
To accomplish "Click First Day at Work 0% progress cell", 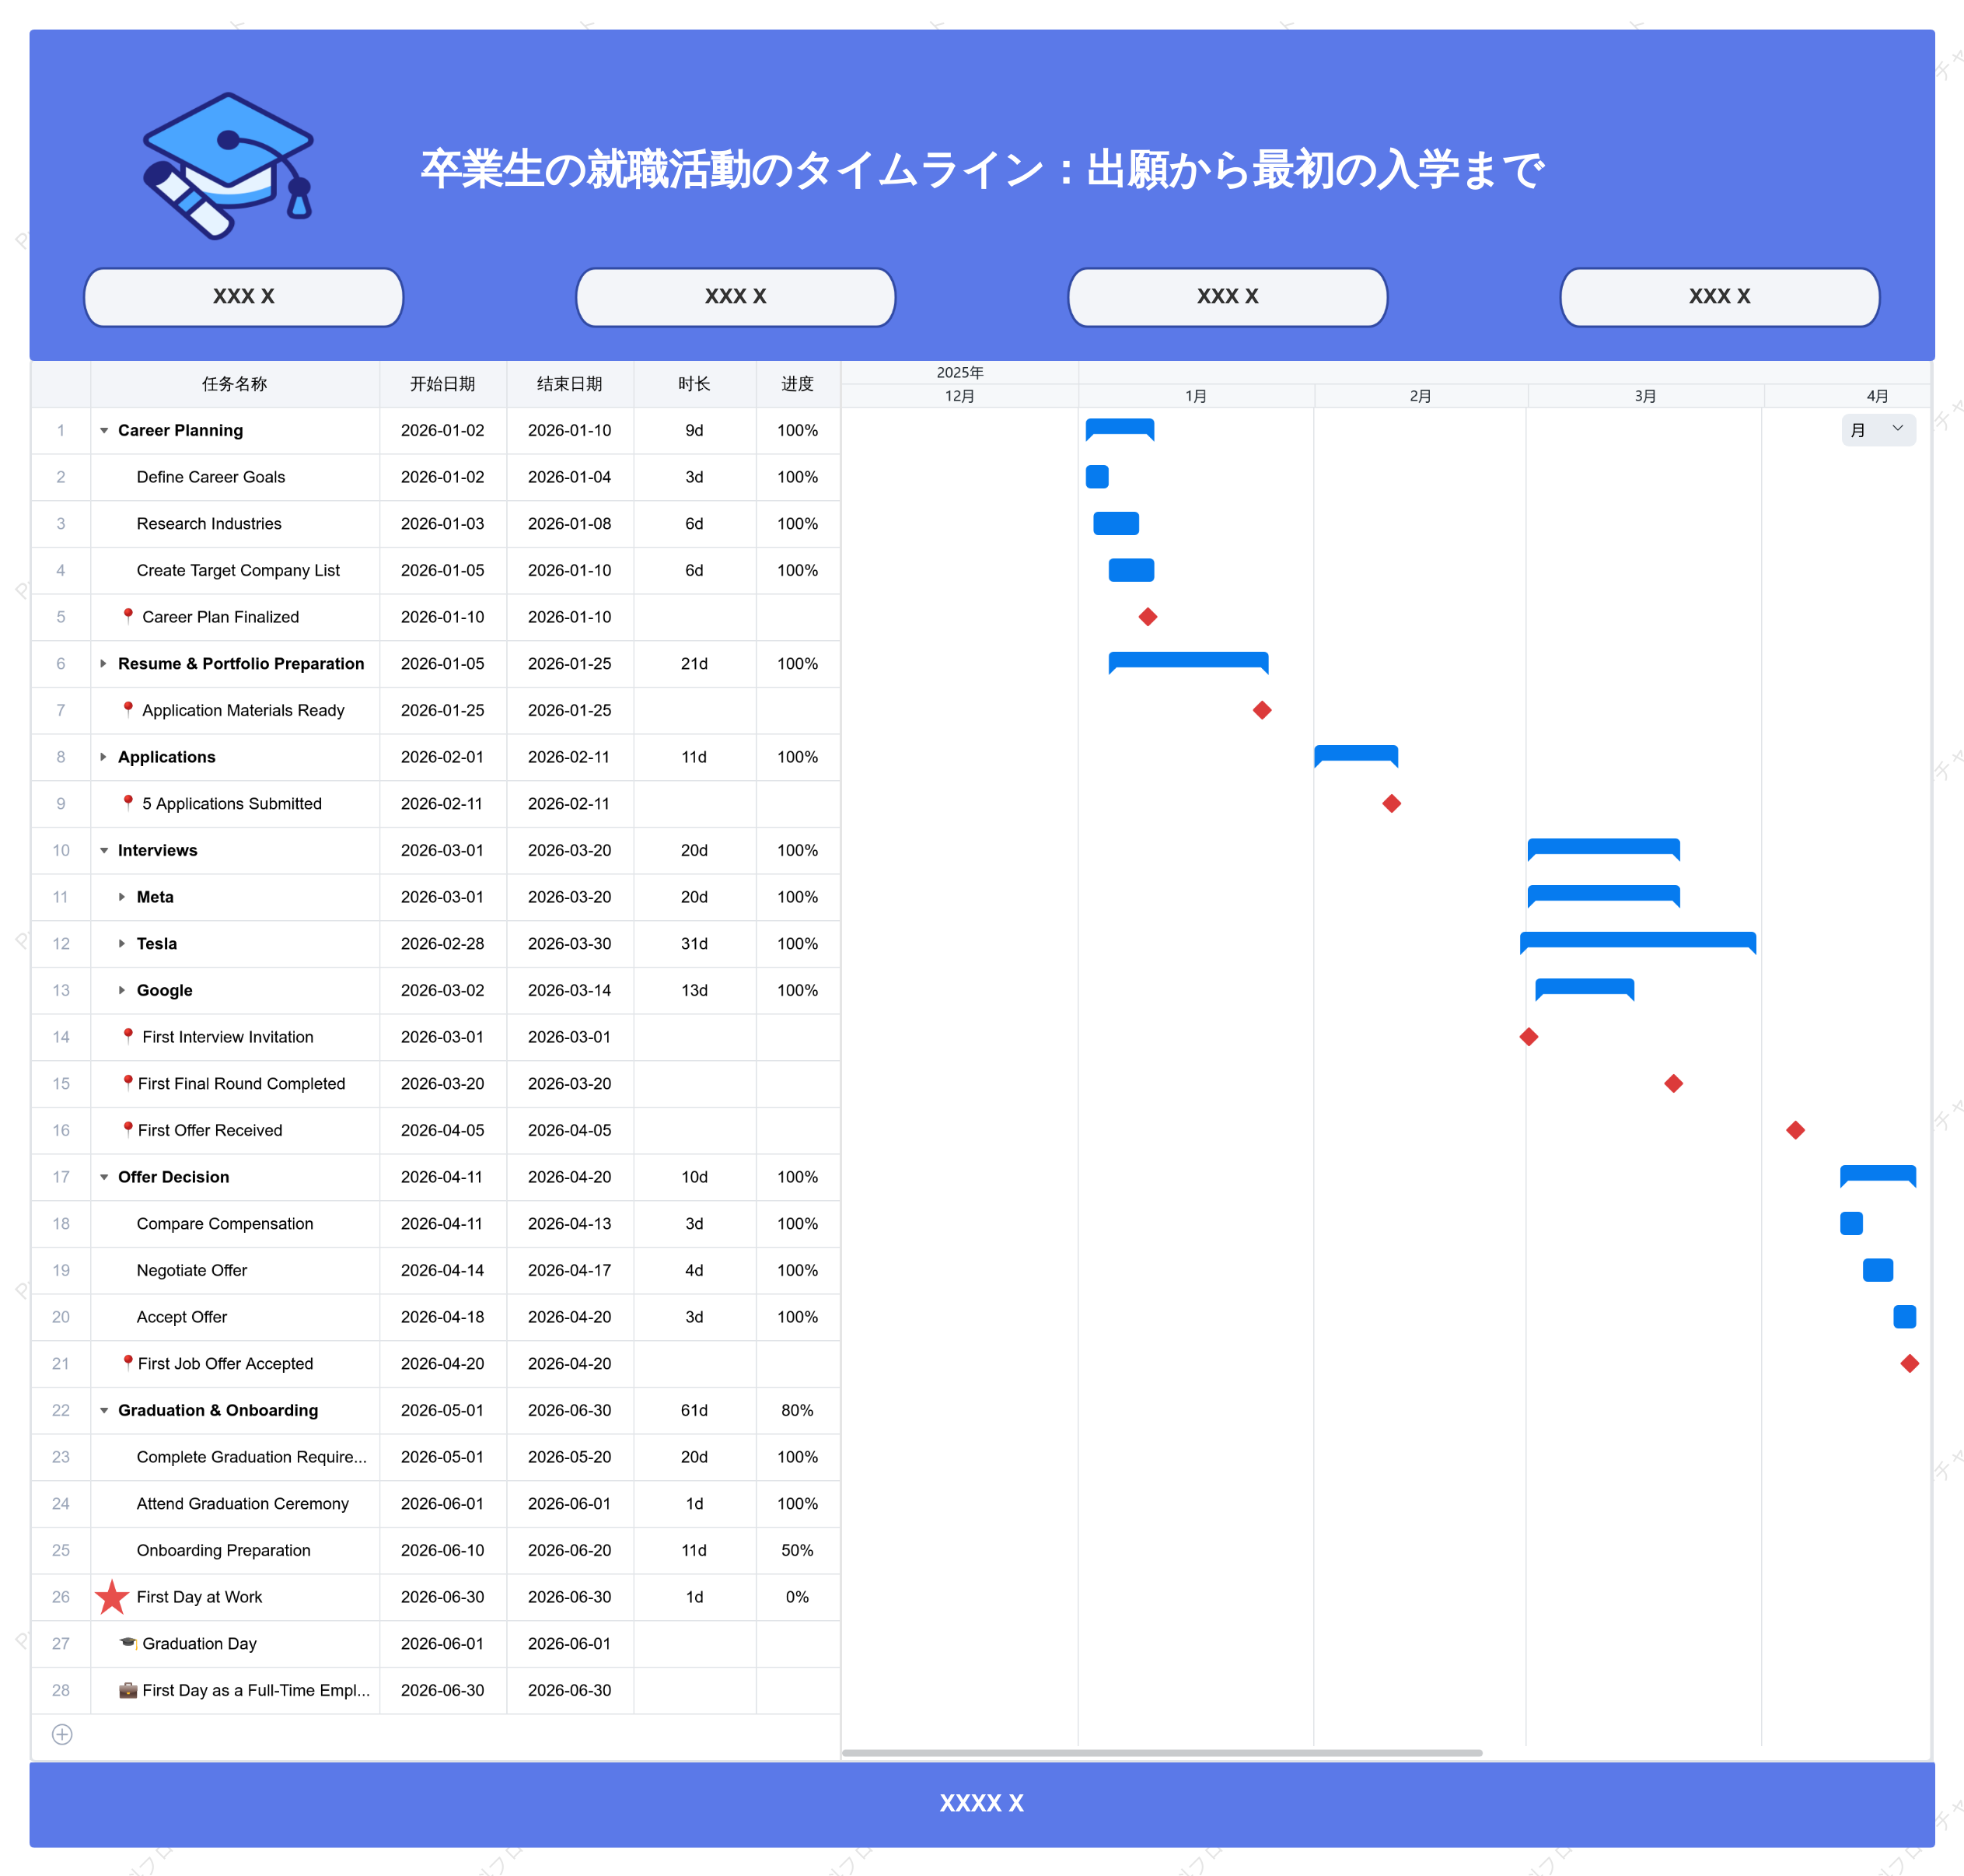I will pos(798,1597).
